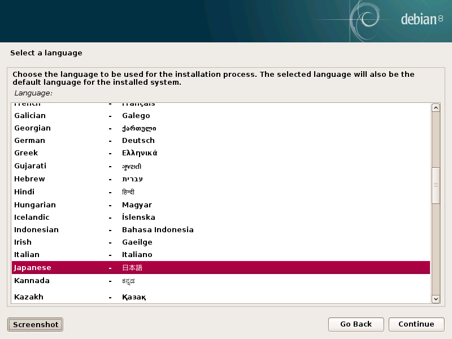Select Hungarian (Magyar) language
452x339 pixels.
coord(34,205)
